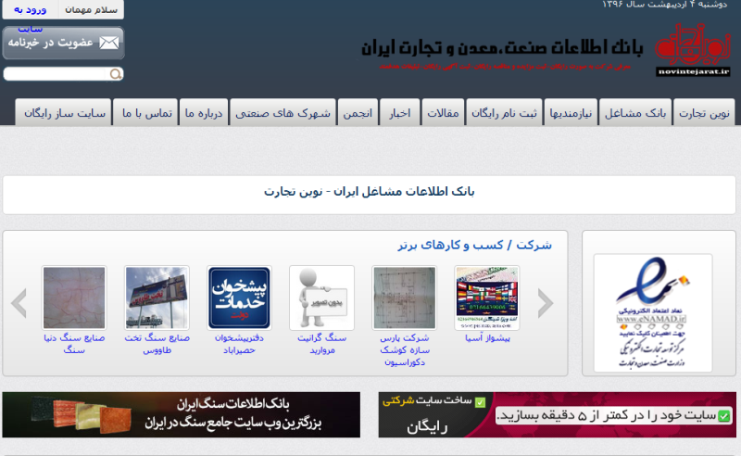Click صنایع سنگ تخت طاووس link

(x=157, y=344)
